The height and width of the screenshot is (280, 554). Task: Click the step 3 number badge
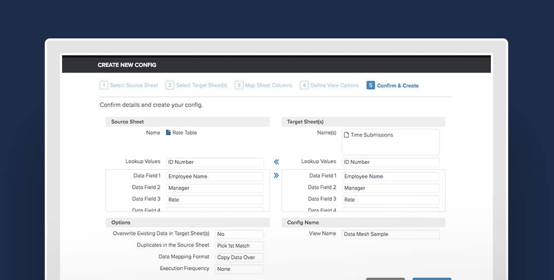coord(239,85)
